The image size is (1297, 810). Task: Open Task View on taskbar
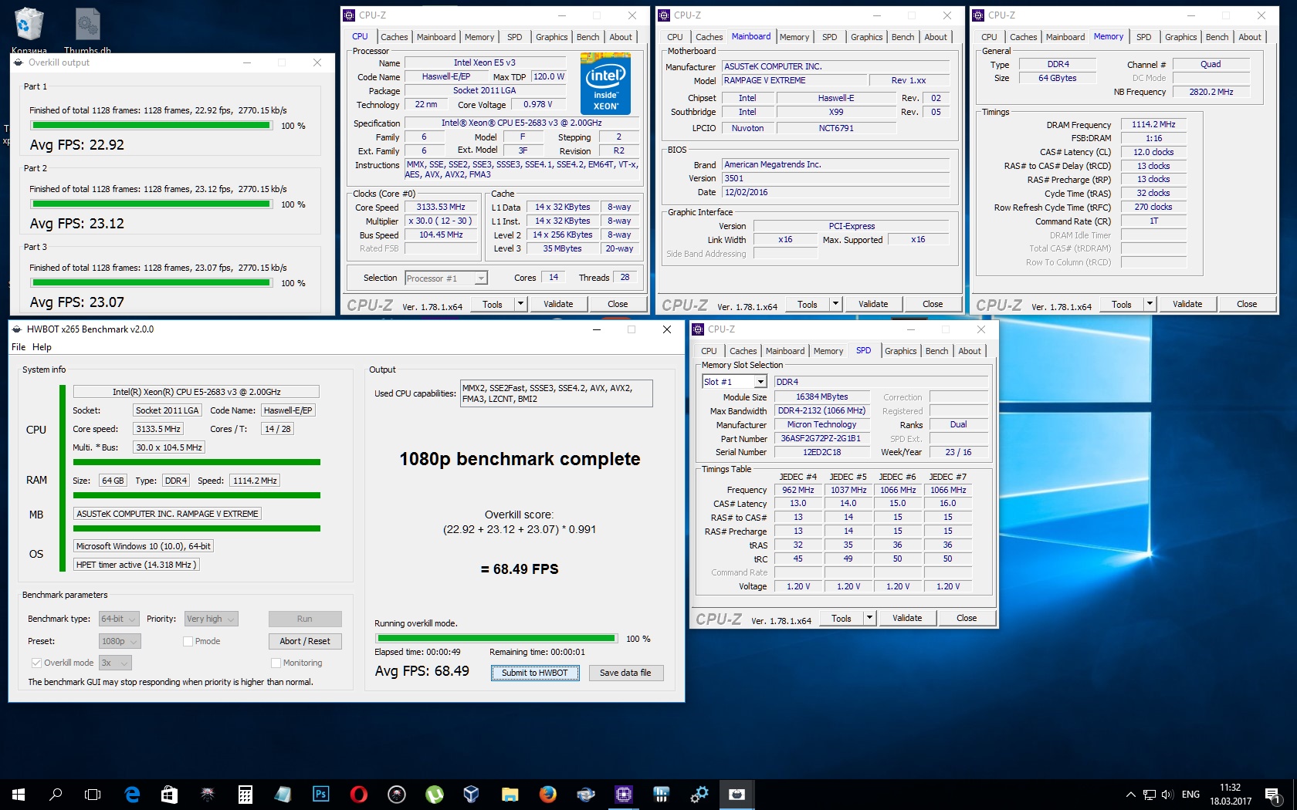[93, 794]
